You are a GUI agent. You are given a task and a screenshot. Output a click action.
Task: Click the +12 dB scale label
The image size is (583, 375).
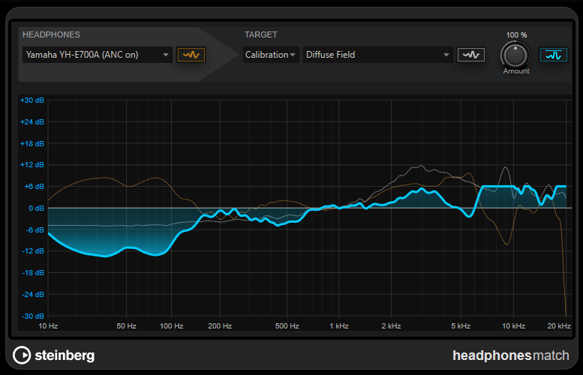click(x=32, y=165)
